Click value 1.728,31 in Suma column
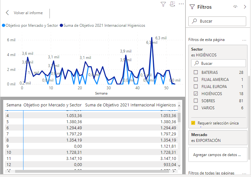The width and height of the screenshot is (251, 177). (168, 152)
